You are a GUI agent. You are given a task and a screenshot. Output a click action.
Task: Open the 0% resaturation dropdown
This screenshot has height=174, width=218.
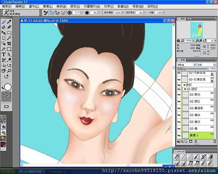(145, 13)
